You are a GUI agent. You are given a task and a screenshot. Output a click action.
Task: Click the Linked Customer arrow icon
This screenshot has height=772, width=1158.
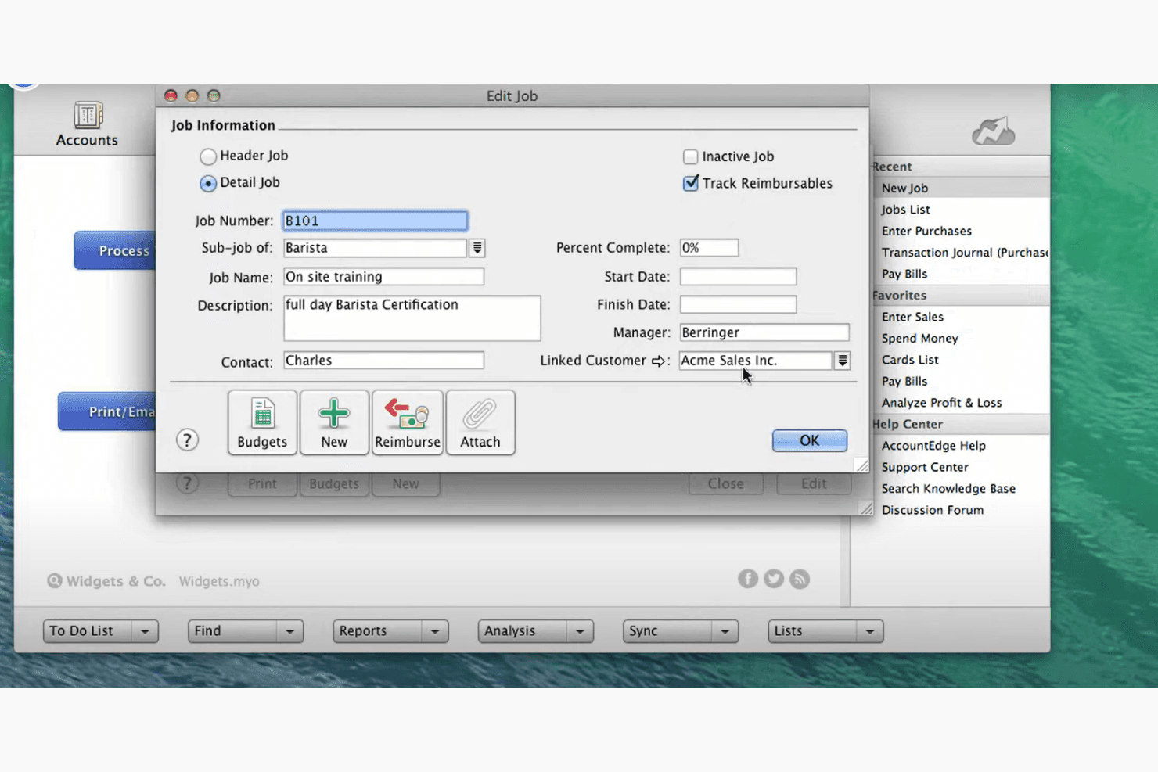658,361
